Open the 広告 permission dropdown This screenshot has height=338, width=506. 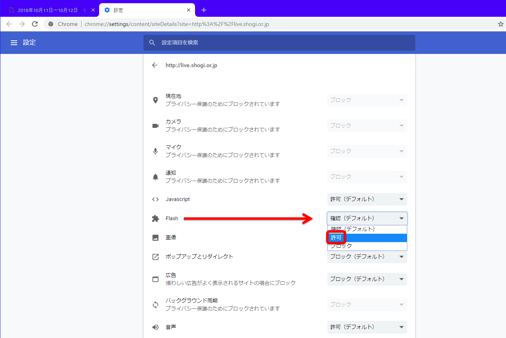(x=367, y=279)
